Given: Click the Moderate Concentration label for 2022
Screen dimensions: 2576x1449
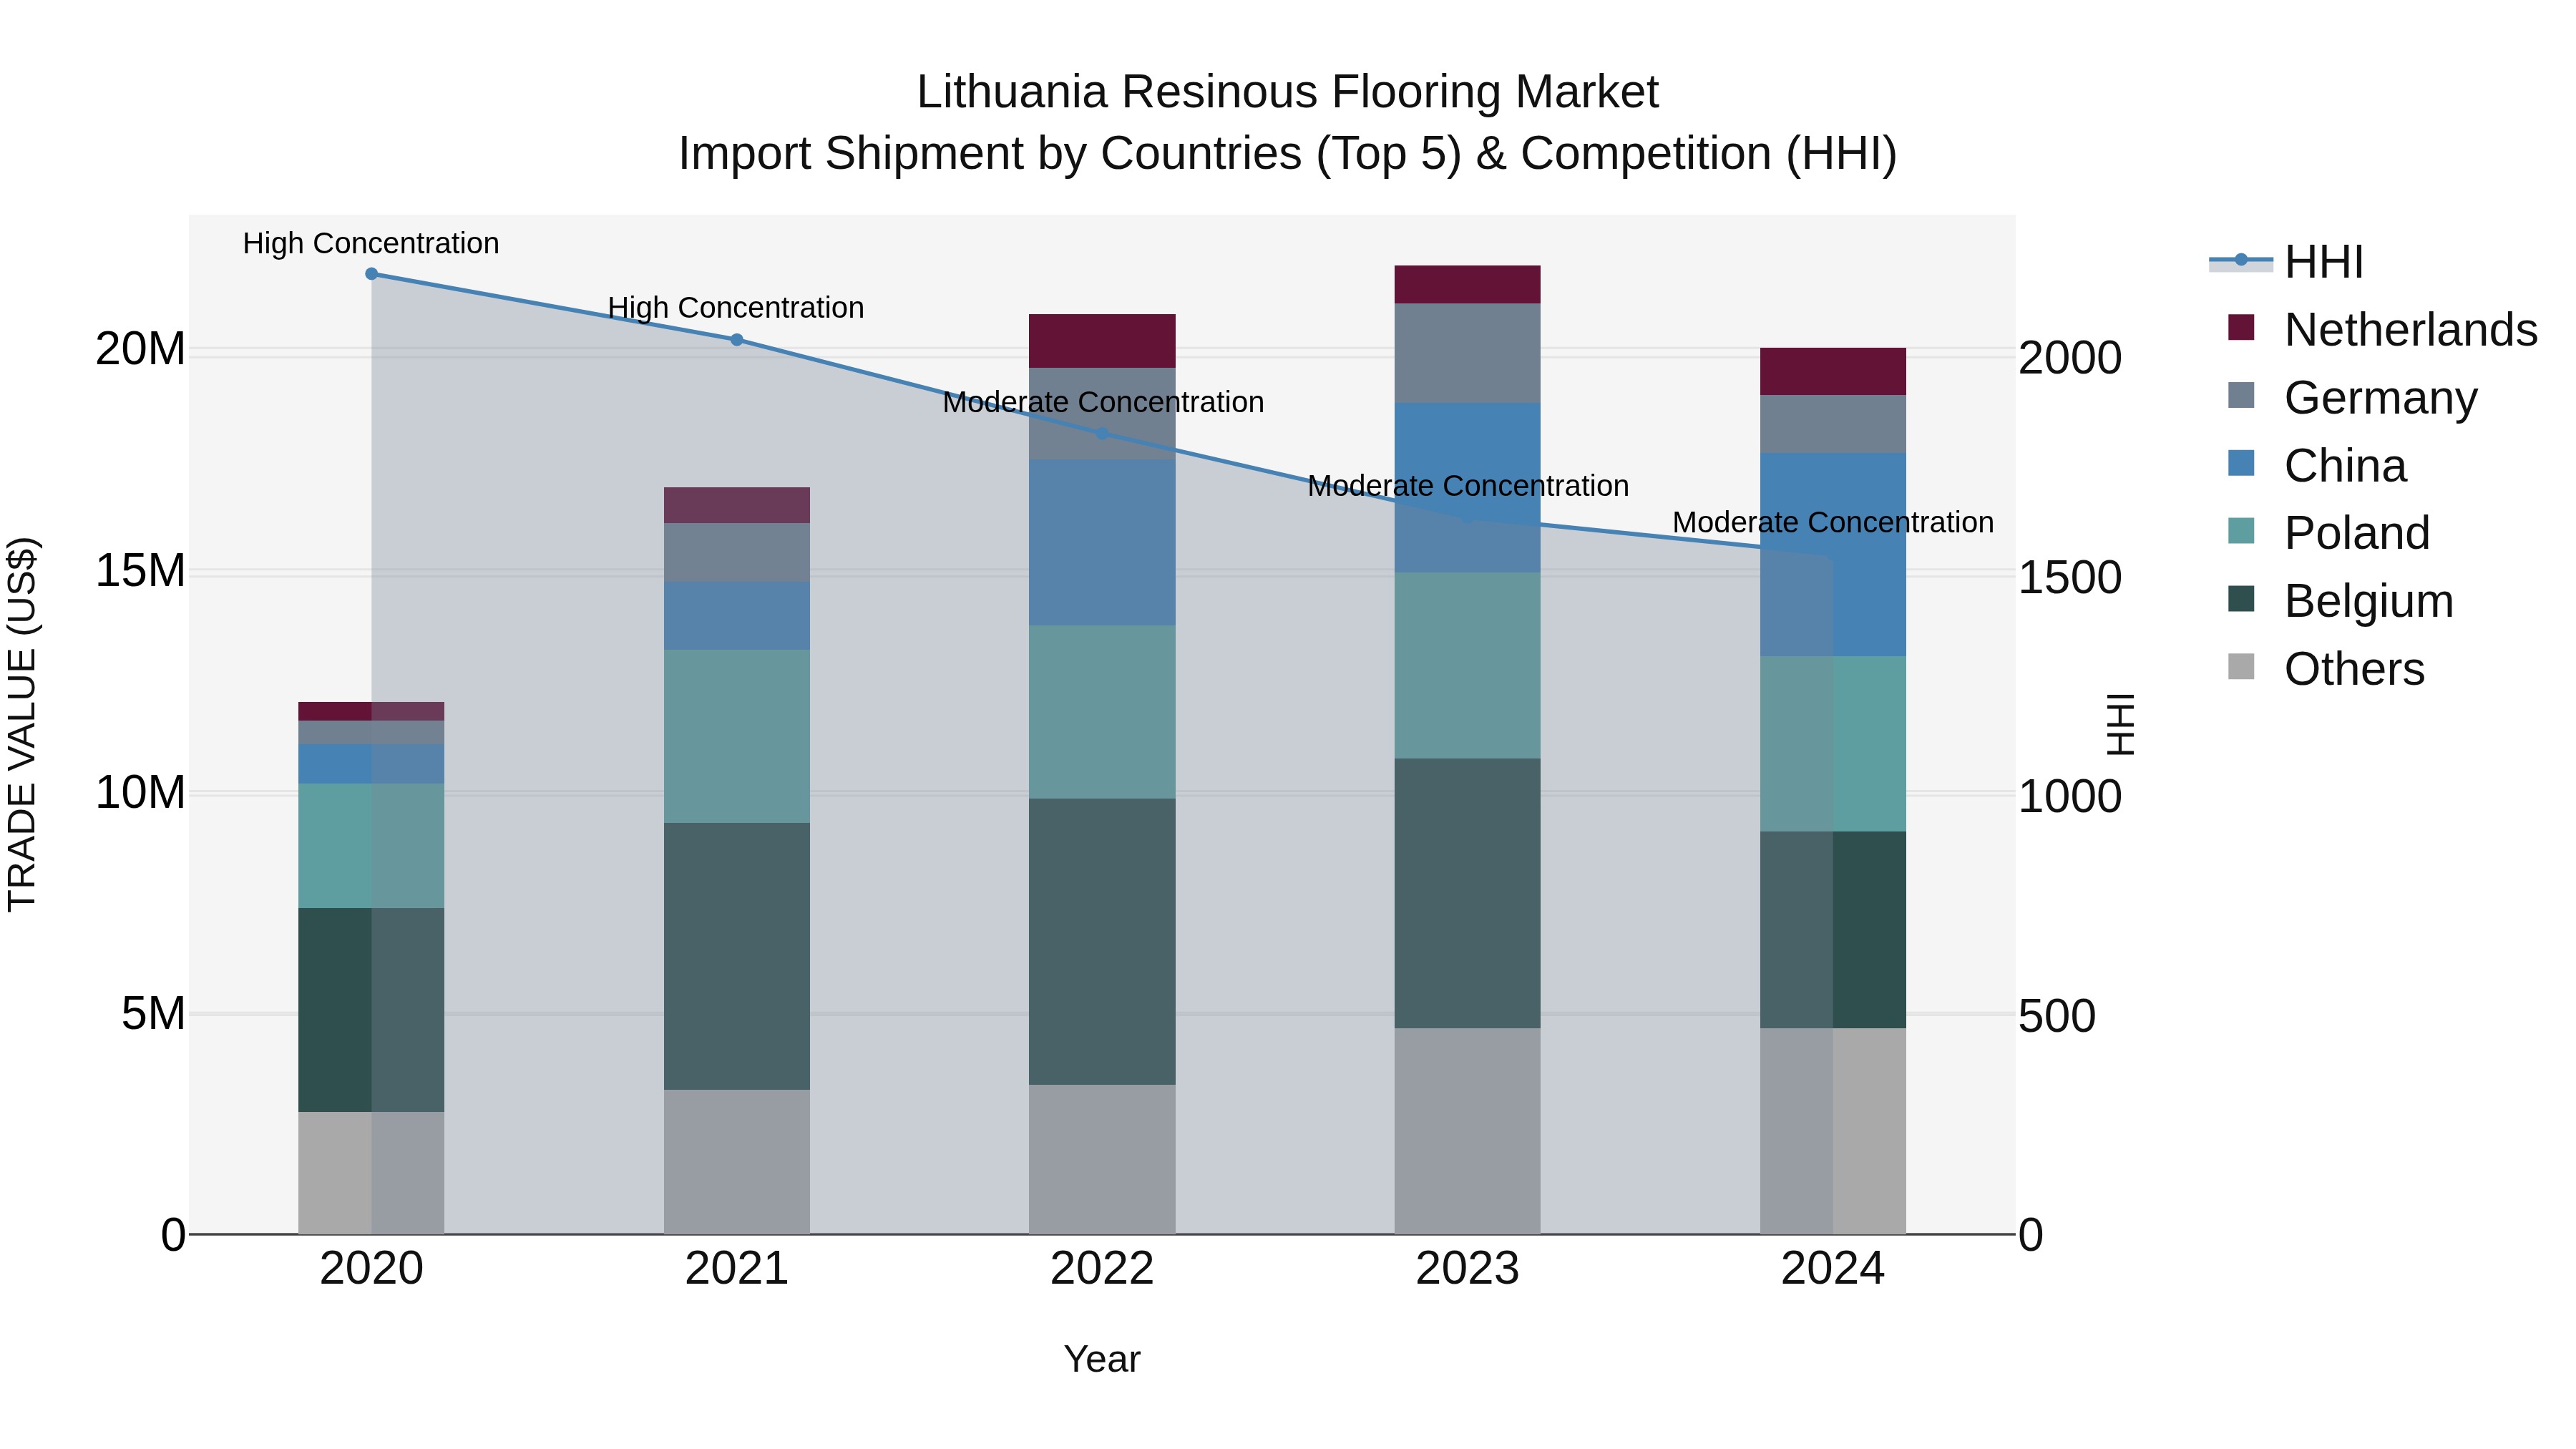Looking at the screenshot, I should [x=1103, y=402].
